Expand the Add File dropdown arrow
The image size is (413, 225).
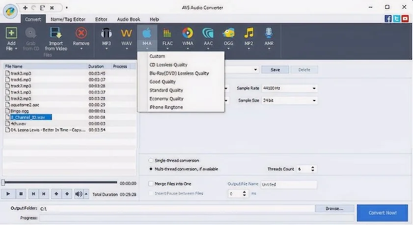16,49
